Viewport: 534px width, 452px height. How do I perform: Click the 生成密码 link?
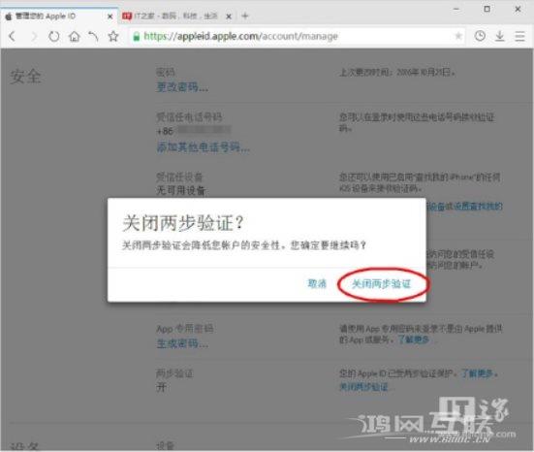click(182, 343)
